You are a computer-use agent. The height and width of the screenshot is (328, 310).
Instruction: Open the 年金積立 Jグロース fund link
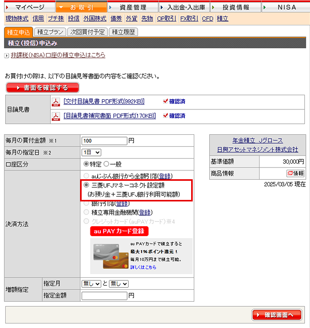pos(257,140)
